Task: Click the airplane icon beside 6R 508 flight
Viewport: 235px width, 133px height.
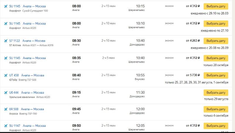Action: point(6,109)
